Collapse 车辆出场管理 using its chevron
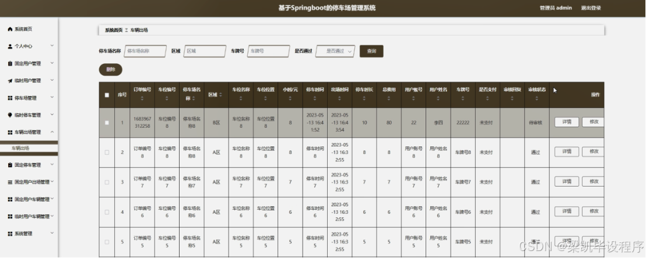 [x=52, y=132]
